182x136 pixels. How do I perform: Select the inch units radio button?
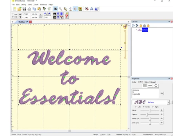coord(13,17)
